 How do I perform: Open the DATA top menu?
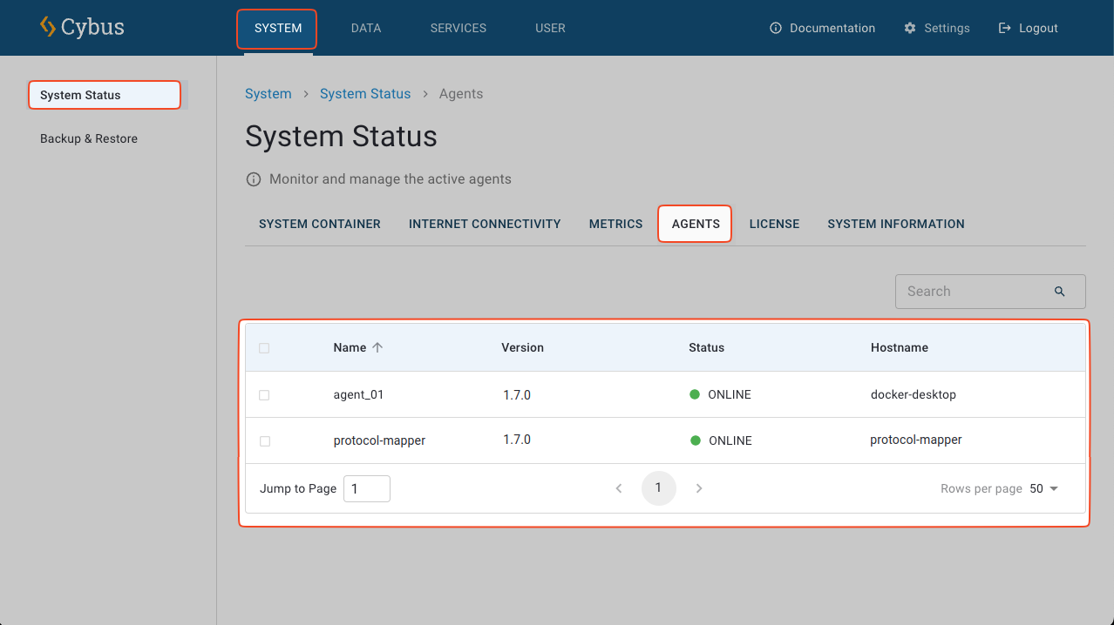(366, 28)
